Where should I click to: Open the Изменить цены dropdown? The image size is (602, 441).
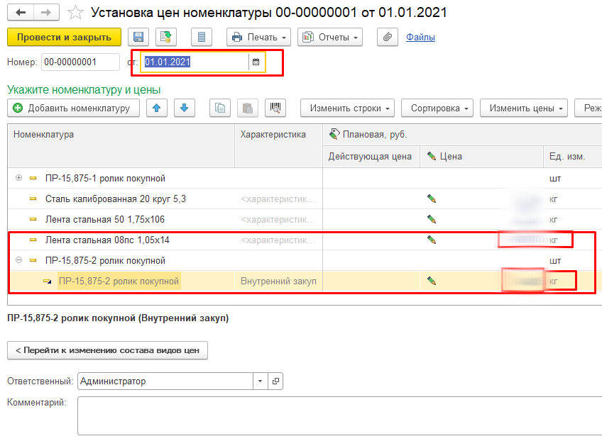point(524,108)
